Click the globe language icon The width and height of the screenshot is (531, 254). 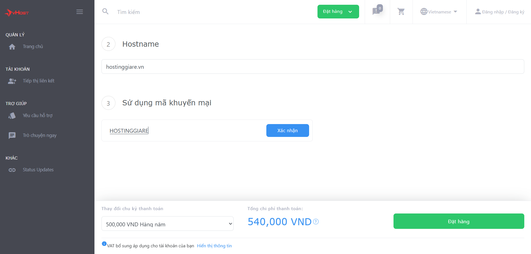coord(424,11)
